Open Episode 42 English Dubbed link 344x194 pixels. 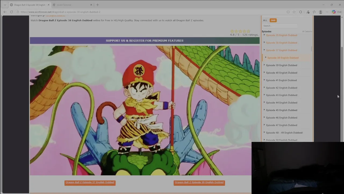click(281, 88)
